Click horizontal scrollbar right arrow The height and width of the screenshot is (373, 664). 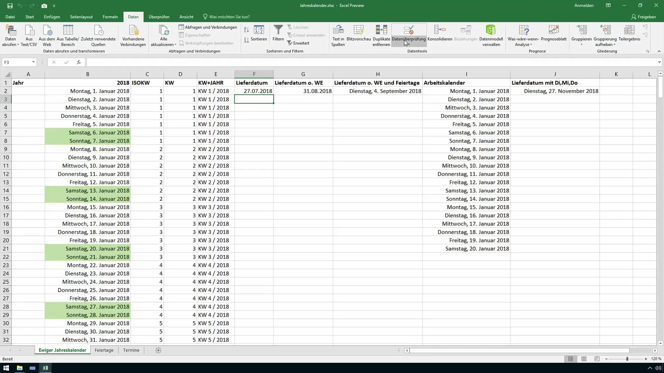pyautogui.click(x=655, y=350)
